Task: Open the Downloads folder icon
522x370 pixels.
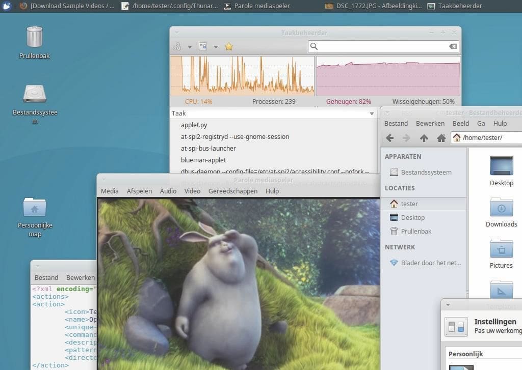Action: (x=501, y=208)
